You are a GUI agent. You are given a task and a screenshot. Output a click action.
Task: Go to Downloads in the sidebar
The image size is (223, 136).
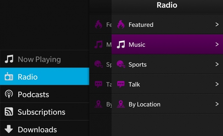point(37,130)
